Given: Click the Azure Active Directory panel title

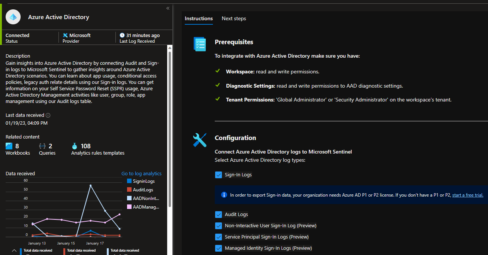Looking at the screenshot, I should click(x=58, y=17).
